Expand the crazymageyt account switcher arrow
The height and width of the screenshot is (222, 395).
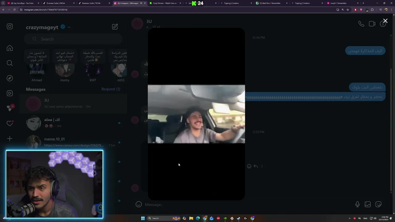69,27
